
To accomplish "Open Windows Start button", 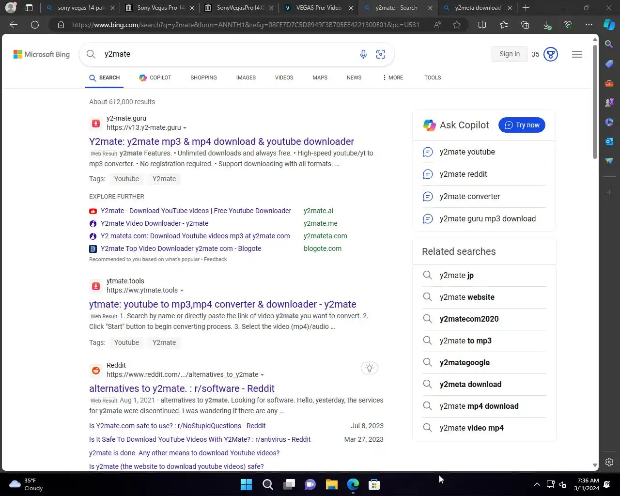I will point(246,484).
